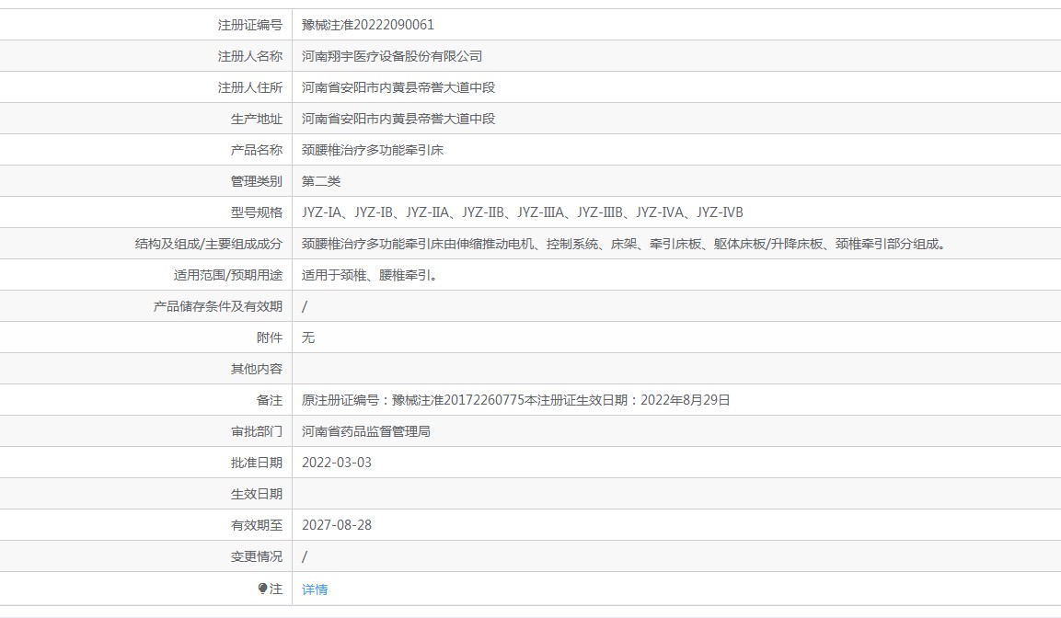The image size is (1061, 618).
Task: Click the 管理类别 label
Action: pyautogui.click(x=257, y=181)
